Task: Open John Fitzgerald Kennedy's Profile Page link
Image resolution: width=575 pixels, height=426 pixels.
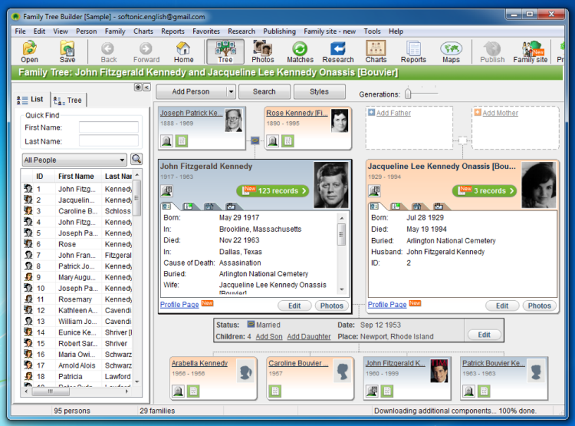Action: (x=179, y=305)
